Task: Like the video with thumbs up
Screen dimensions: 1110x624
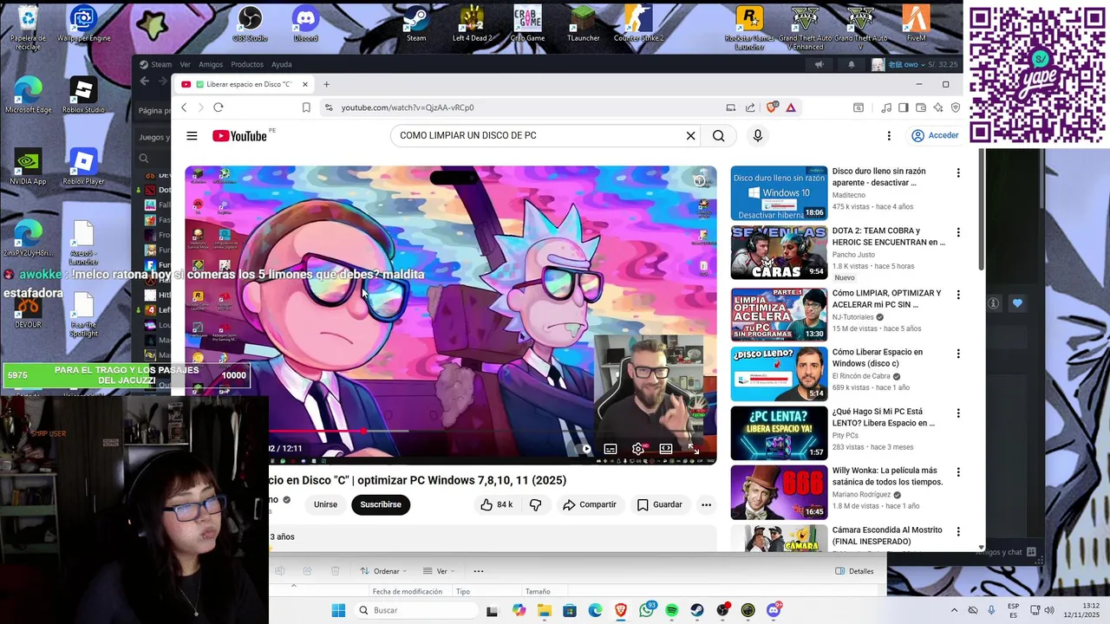Action: pos(496,504)
